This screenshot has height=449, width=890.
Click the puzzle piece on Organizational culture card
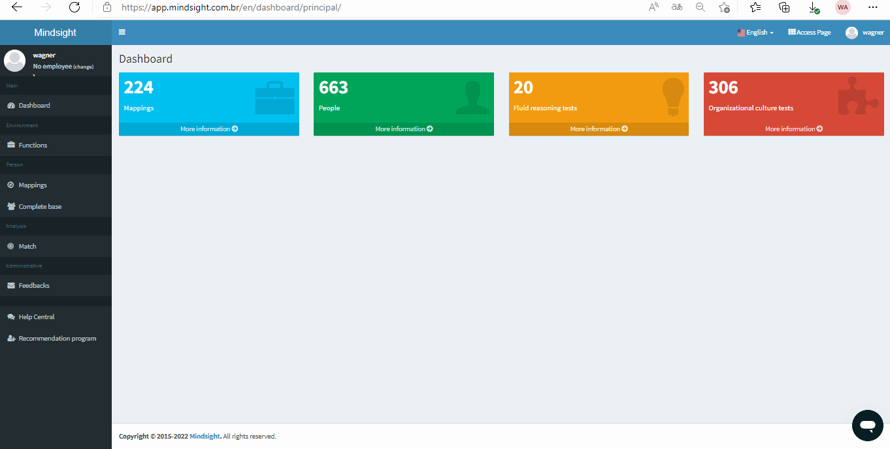[x=858, y=97]
